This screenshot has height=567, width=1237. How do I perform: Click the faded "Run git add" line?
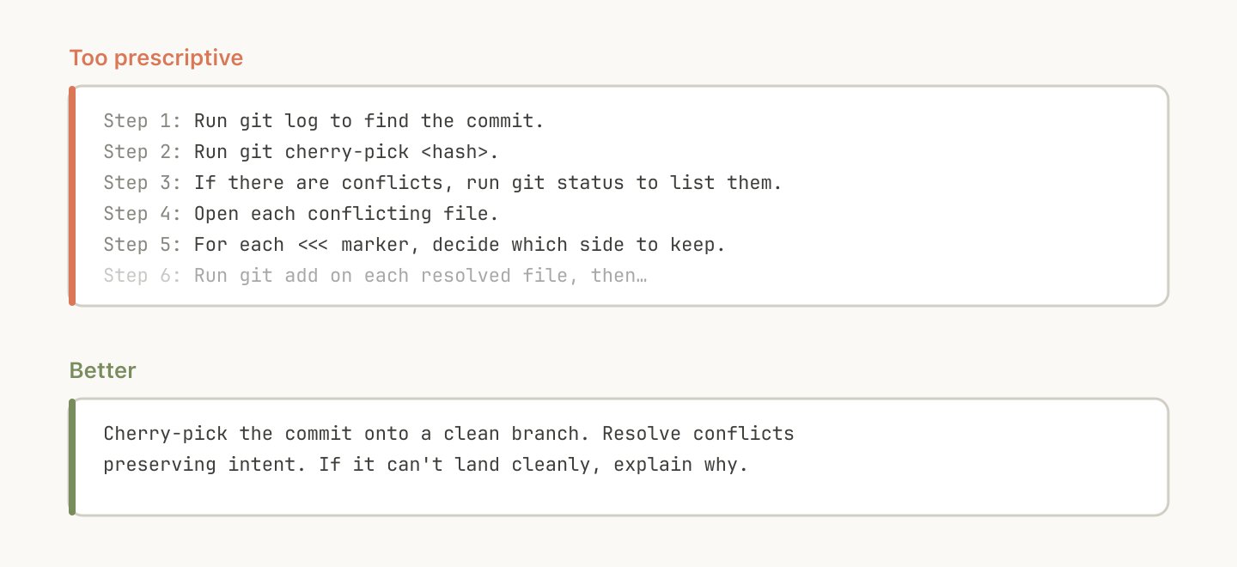coord(420,276)
